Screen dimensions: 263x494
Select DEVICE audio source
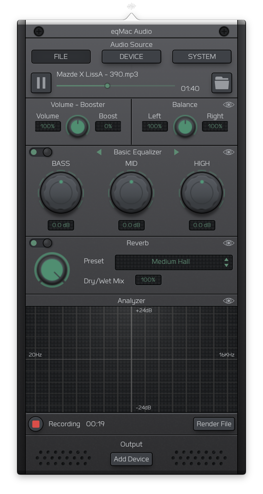click(x=131, y=57)
